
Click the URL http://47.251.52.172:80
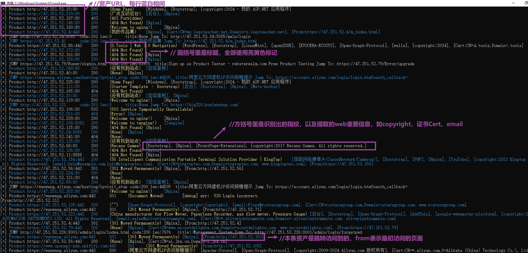point(53,50)
